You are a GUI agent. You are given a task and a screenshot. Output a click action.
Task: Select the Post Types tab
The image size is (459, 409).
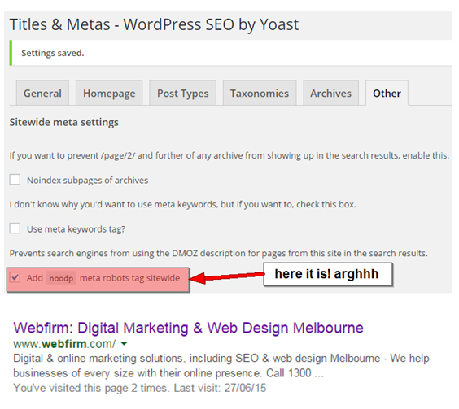point(183,93)
